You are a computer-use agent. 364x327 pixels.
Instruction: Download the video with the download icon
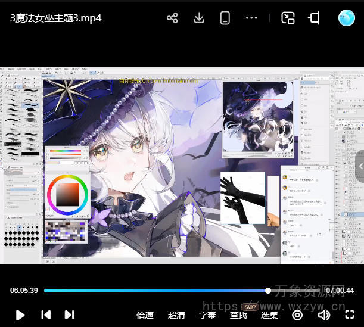199,18
